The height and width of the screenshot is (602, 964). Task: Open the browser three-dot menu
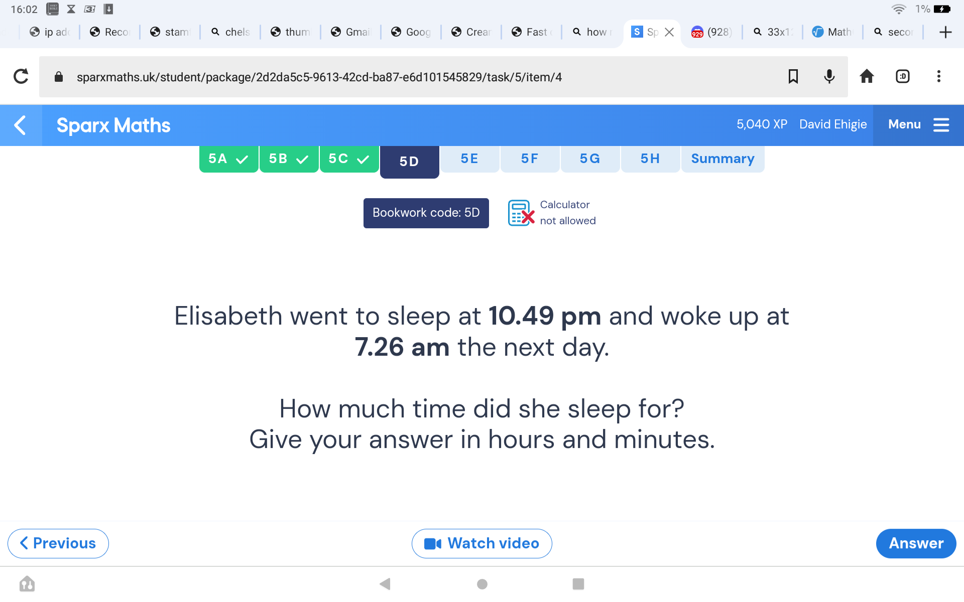(938, 76)
